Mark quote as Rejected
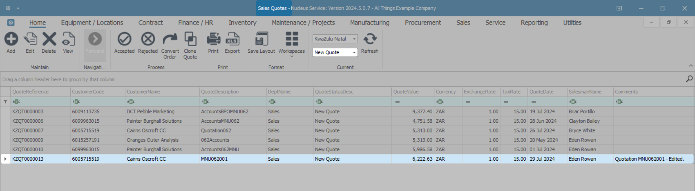Image resolution: width=695 pixels, height=191 pixels. [x=148, y=39]
